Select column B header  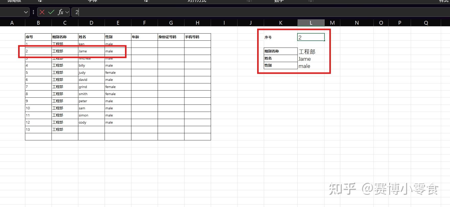click(38, 23)
